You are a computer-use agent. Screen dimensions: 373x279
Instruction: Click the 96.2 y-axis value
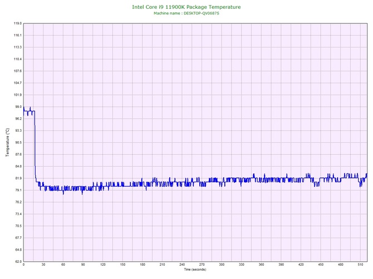(x=18, y=119)
